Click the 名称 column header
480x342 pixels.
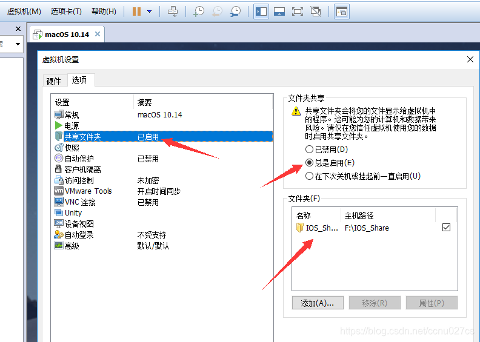(x=316, y=215)
